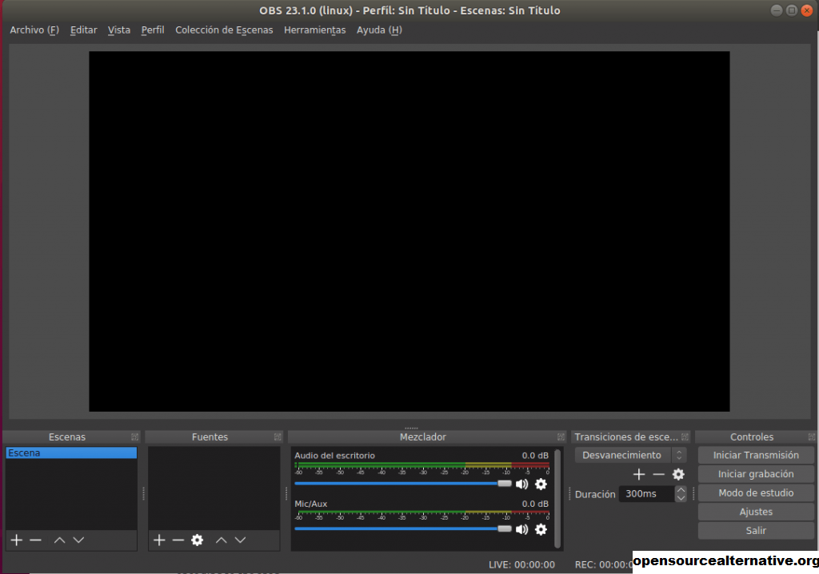Move the source down in Fuentes

click(x=240, y=540)
